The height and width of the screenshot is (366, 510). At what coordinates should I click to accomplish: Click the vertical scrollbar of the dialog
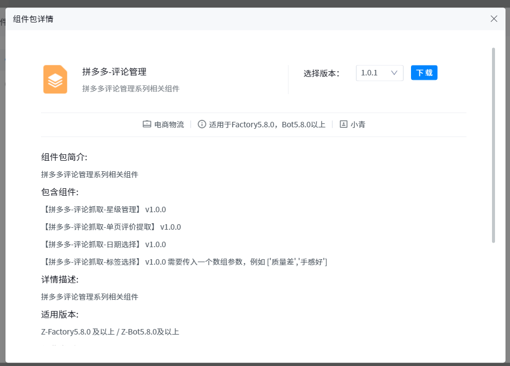pyautogui.click(x=493, y=145)
